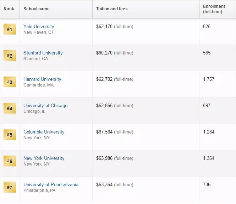The width and height of the screenshot is (236, 204).
Task: Click the #5 gold rank badge
Action: click(x=10, y=135)
